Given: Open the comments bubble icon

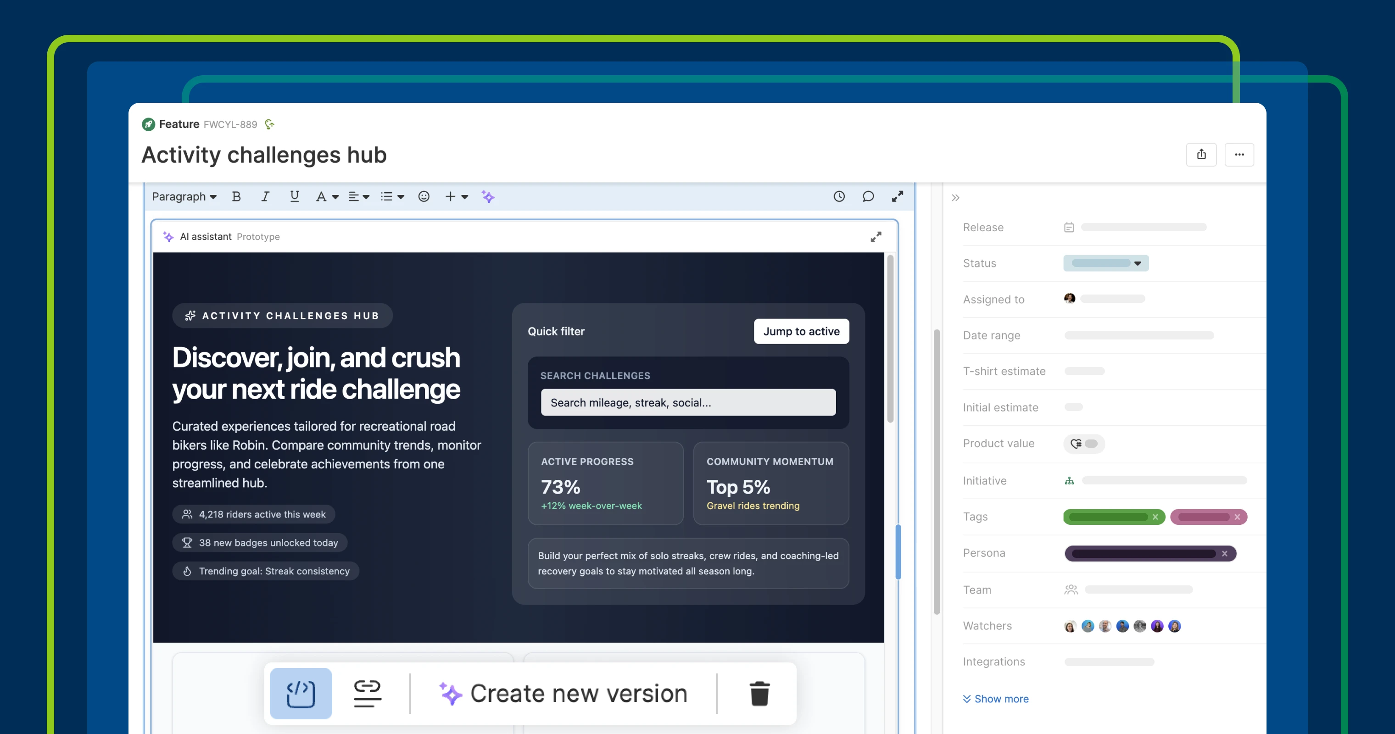Looking at the screenshot, I should coord(868,196).
